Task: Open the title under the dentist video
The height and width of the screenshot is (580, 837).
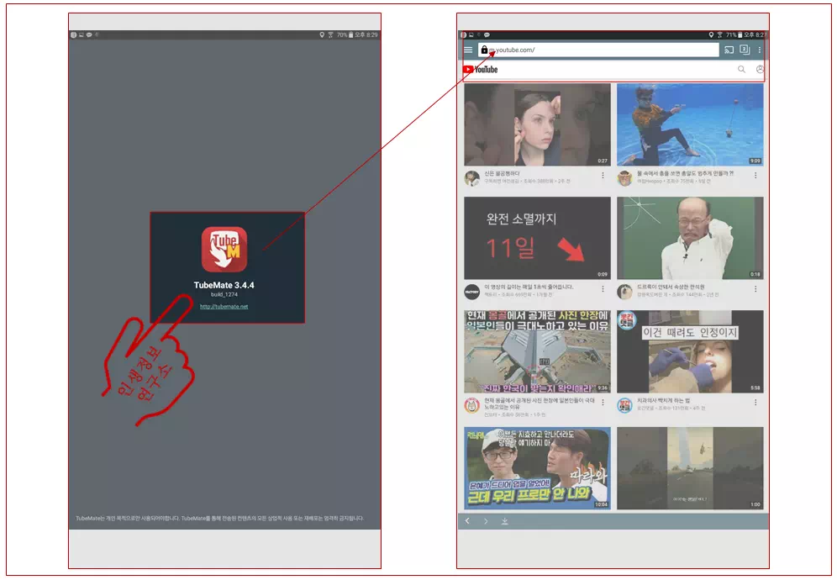Action: [x=664, y=400]
